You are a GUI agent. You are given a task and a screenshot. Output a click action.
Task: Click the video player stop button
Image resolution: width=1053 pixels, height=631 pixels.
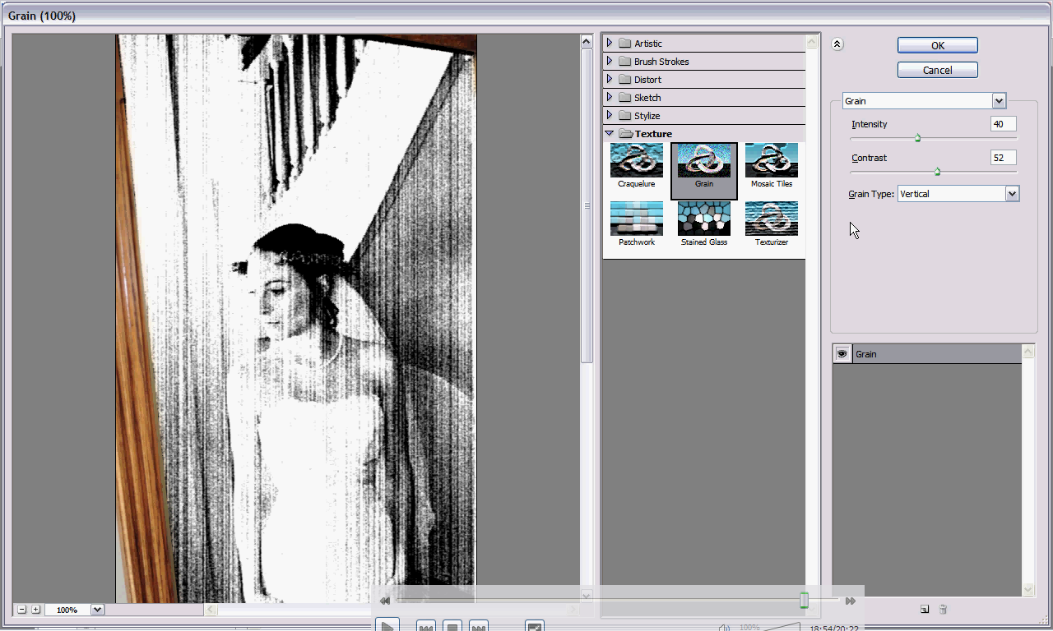[452, 627]
